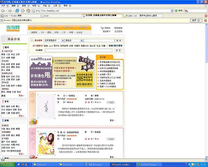Click the Stop loading icon
Viewport: 208px width, 167px height.
tap(22, 10)
